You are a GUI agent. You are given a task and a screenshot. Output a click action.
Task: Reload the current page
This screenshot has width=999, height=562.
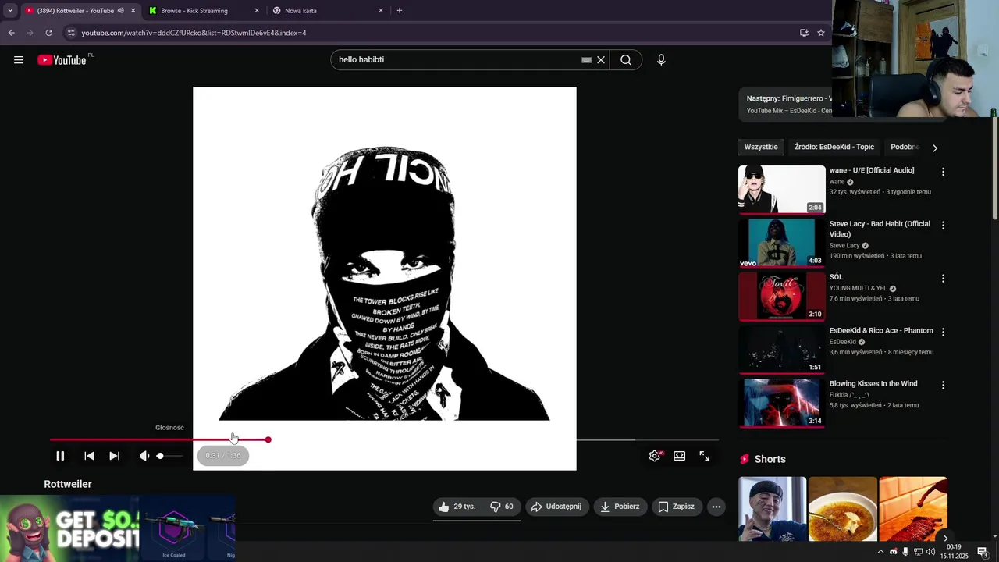[x=48, y=33]
